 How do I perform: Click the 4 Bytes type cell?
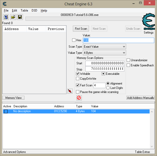tap(80, 111)
